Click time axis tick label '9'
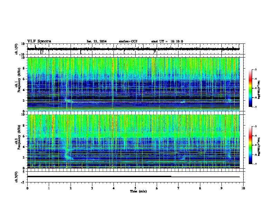This screenshot has width=274, height=211. pos(221,188)
